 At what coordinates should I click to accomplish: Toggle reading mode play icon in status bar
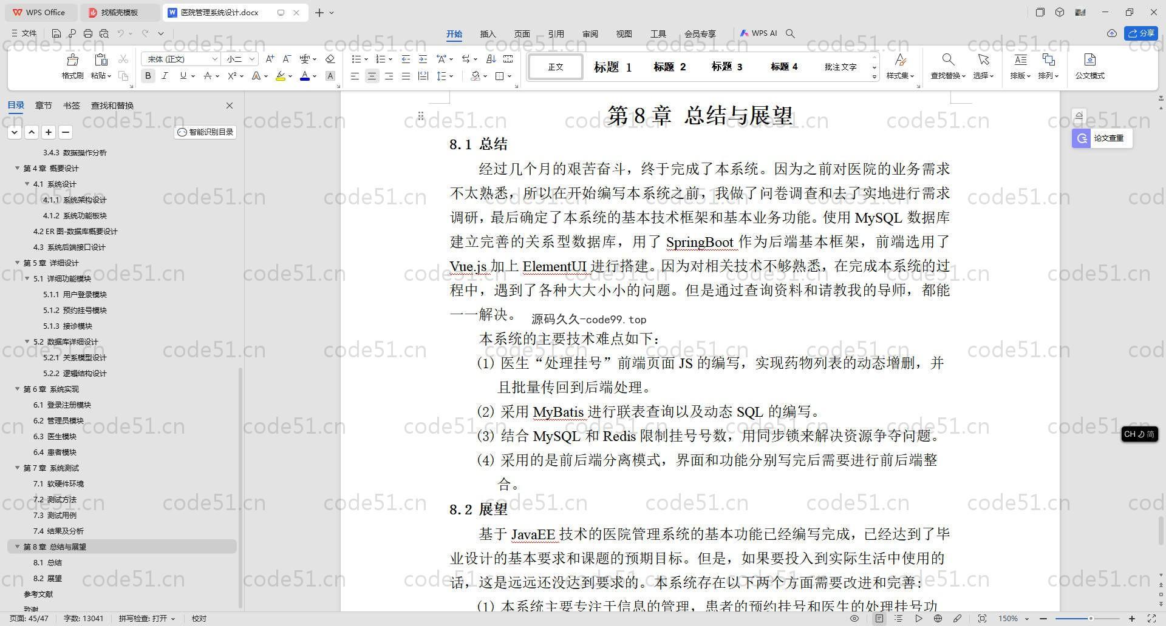(918, 619)
